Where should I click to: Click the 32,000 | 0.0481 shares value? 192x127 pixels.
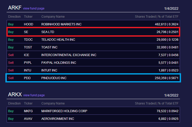(x=167, y=47)
